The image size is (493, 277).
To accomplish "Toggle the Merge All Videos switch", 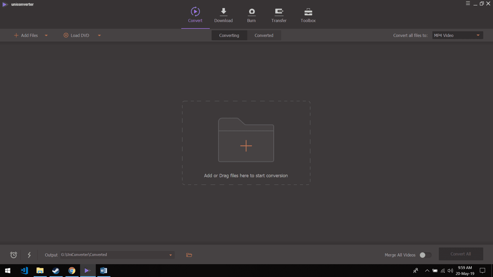I will click(x=425, y=255).
